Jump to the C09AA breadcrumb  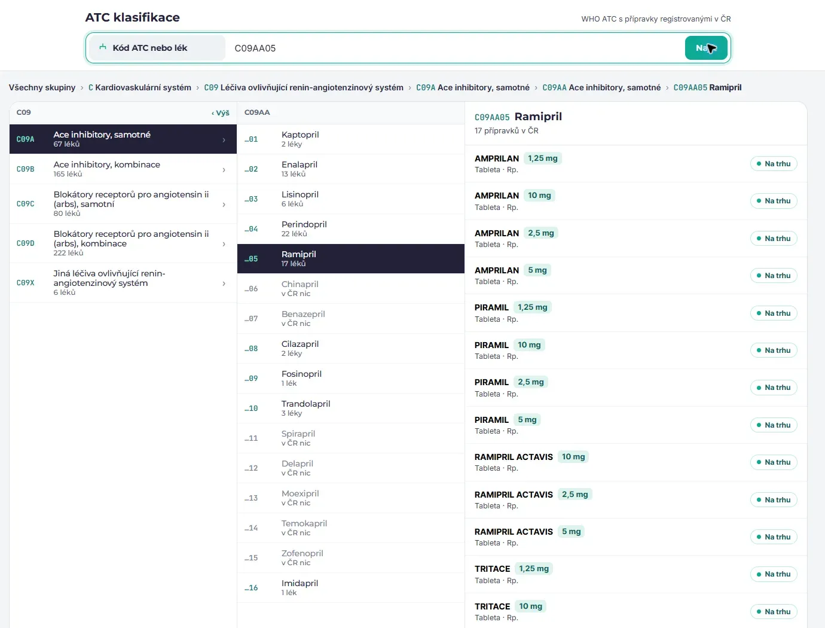point(601,87)
